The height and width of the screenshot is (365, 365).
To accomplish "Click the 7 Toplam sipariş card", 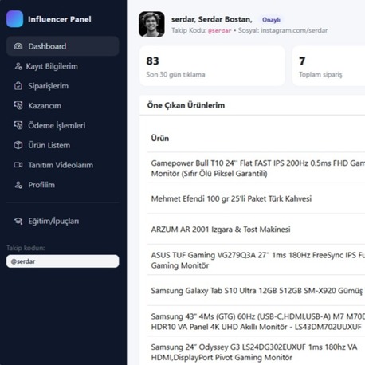I will 328,66.
